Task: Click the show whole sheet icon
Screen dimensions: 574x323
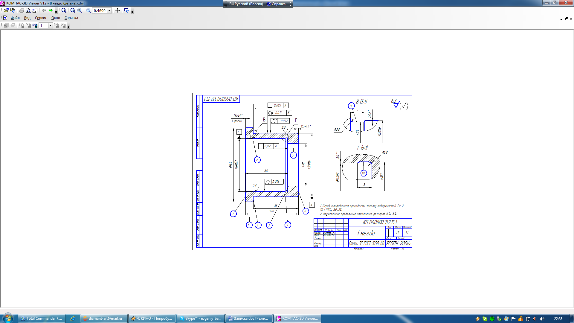Action: click(x=35, y=25)
